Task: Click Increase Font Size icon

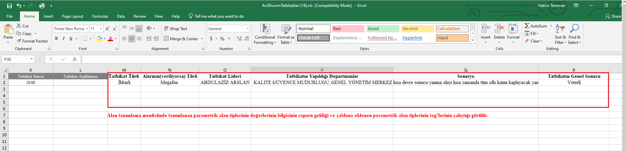Action: click(107, 29)
